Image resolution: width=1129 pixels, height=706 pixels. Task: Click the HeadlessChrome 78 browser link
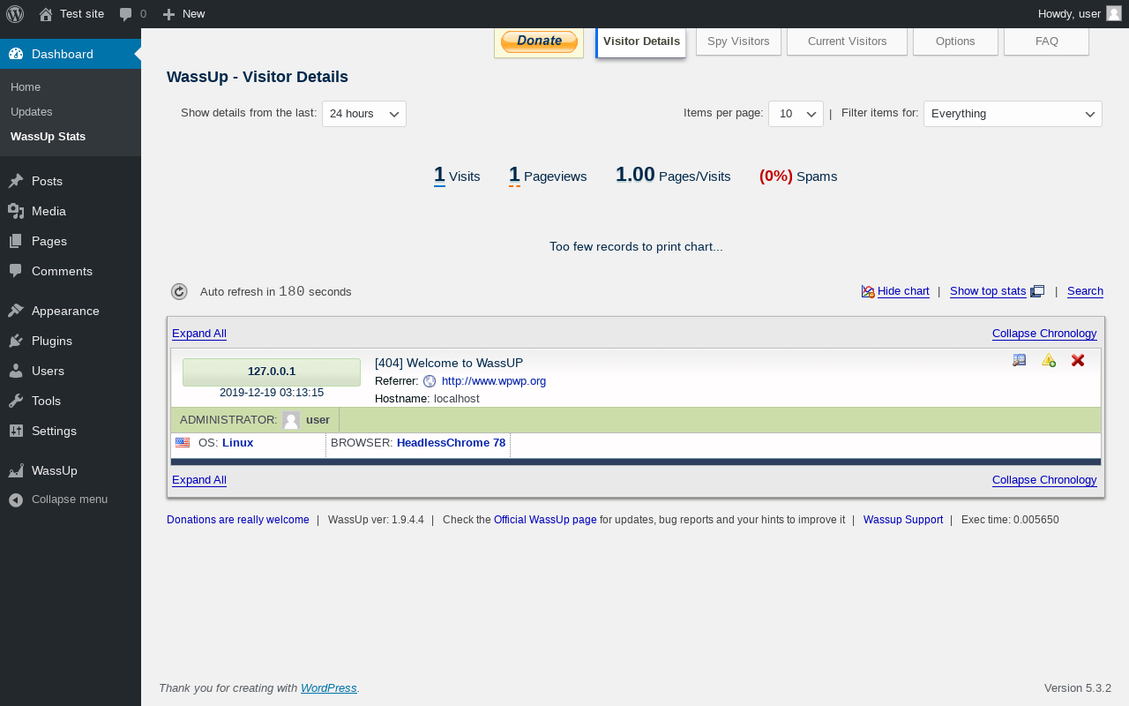[452, 443]
